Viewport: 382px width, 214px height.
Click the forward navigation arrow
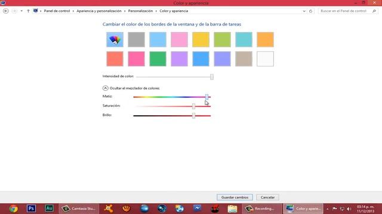tap(14, 11)
